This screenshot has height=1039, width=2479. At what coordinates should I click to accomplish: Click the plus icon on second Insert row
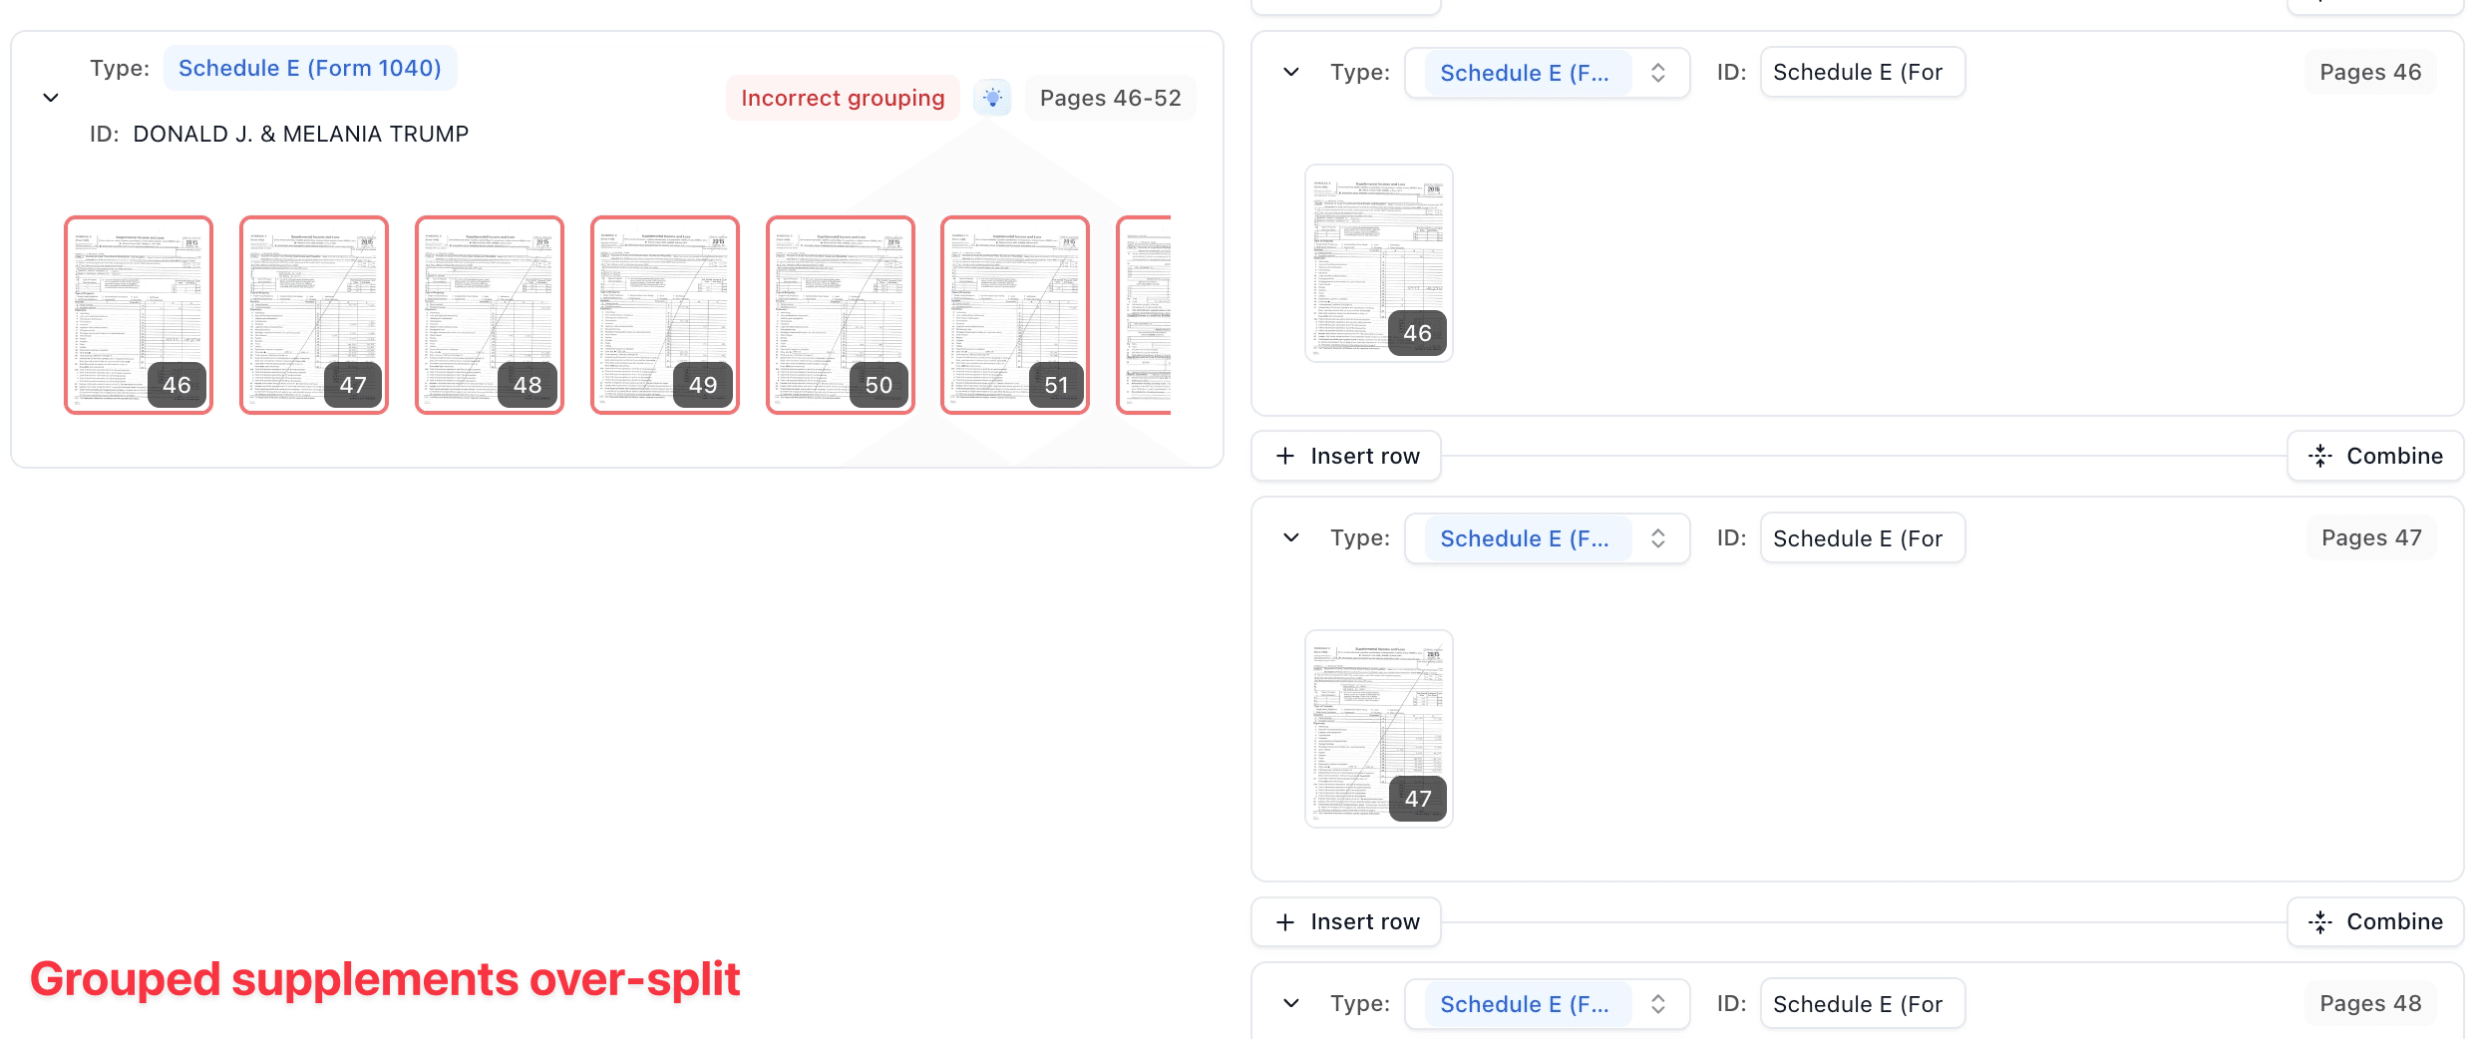[1285, 921]
